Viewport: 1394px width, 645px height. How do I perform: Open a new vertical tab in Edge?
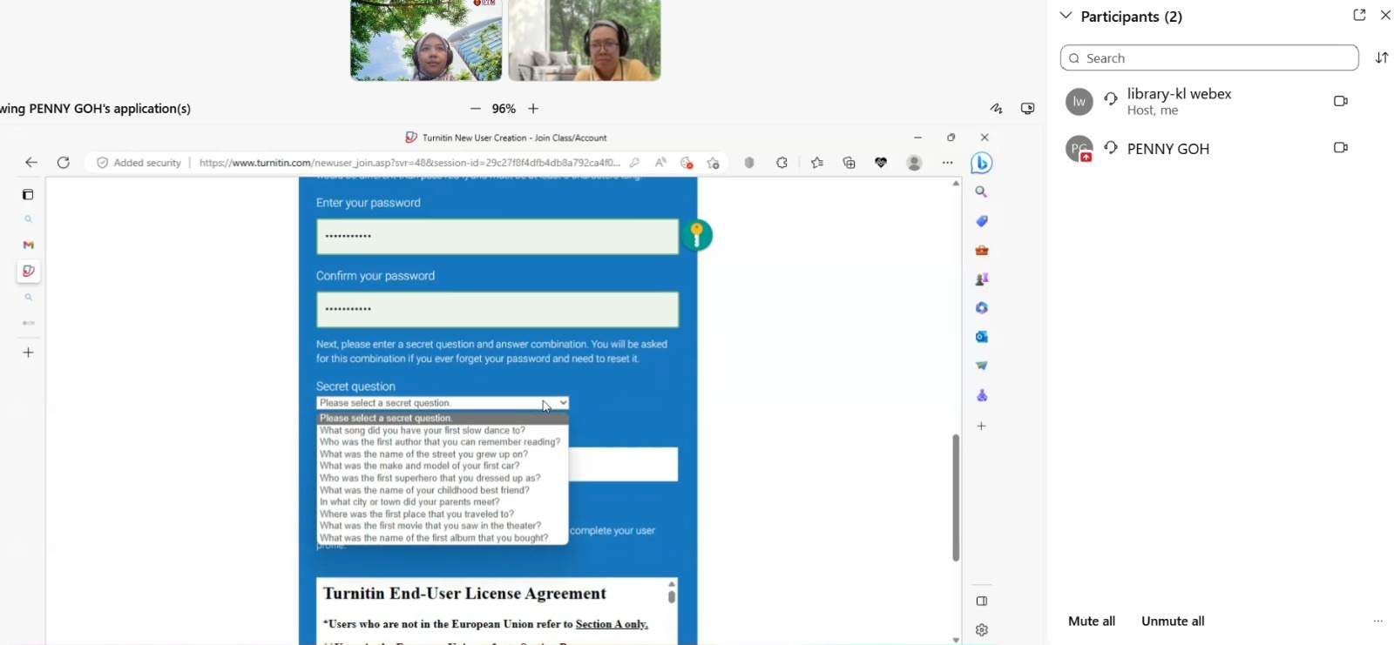pos(29,353)
